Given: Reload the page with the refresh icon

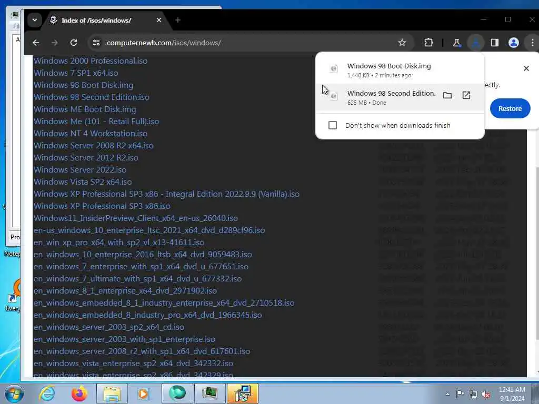Looking at the screenshot, I should pyautogui.click(x=74, y=43).
